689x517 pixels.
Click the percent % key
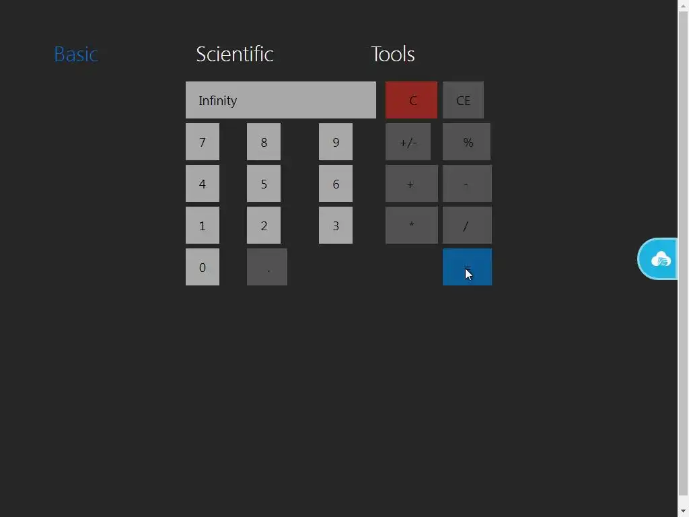click(x=467, y=141)
